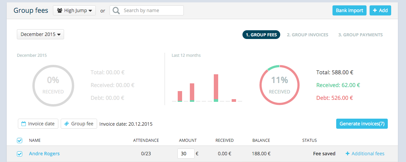Click the Debt: 526.00 € text
This screenshot has height=162, width=406.
[x=335, y=98]
